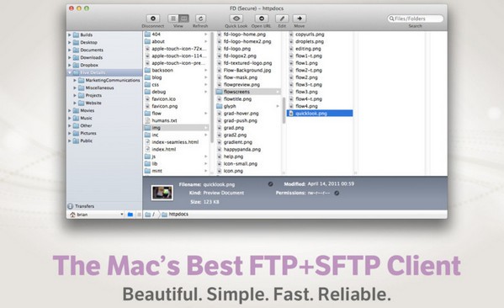Select the Pictures sidebar folder
This screenshot has height=308, width=504.
pos(88,133)
